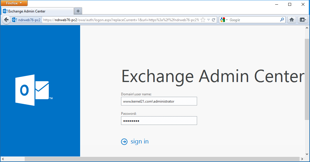Open a new tab with the plus button
Screen dimensions: 310x162
coord(78,11)
